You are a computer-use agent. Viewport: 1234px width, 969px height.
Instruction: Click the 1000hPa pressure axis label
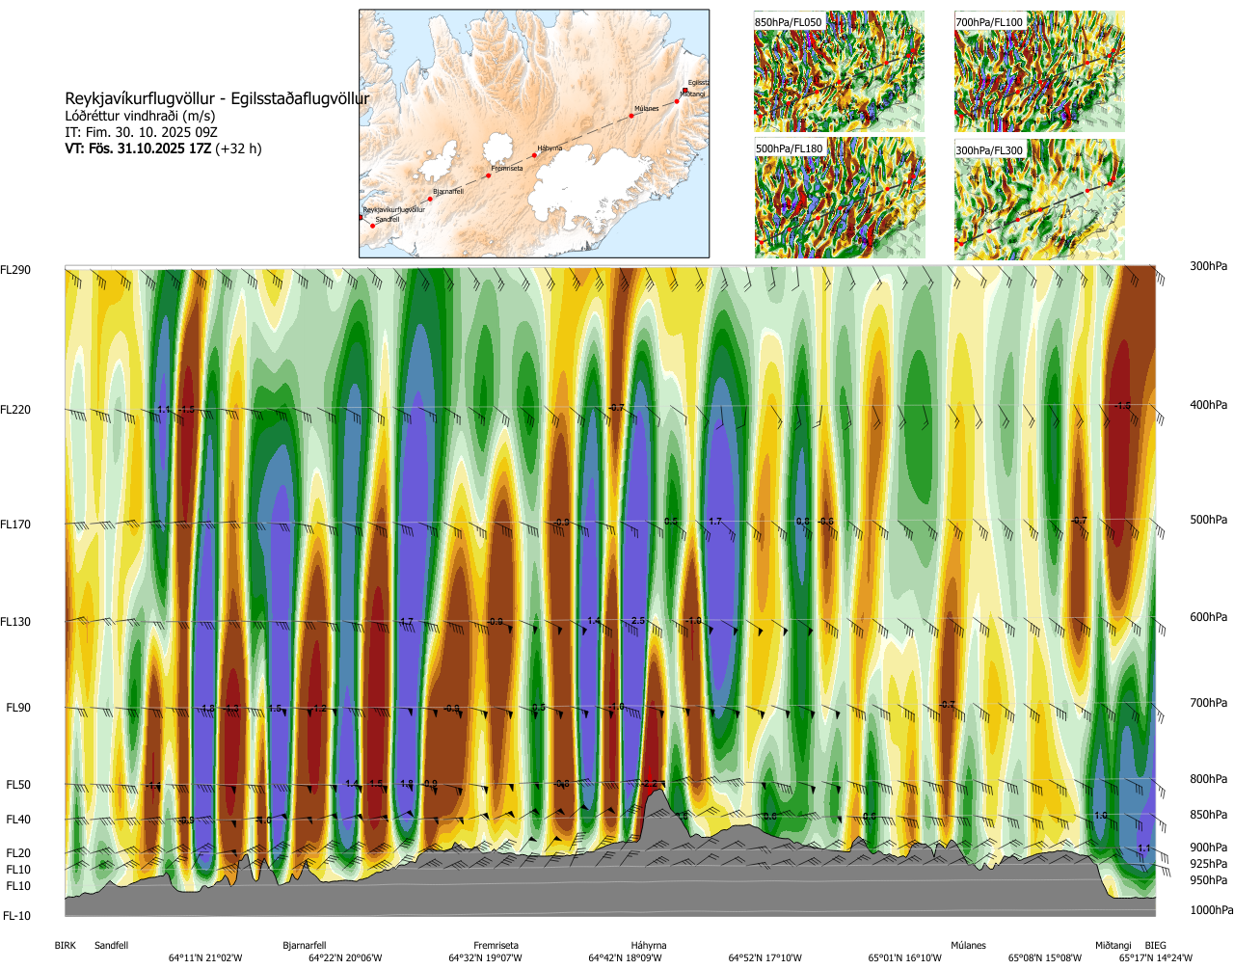tap(1211, 910)
